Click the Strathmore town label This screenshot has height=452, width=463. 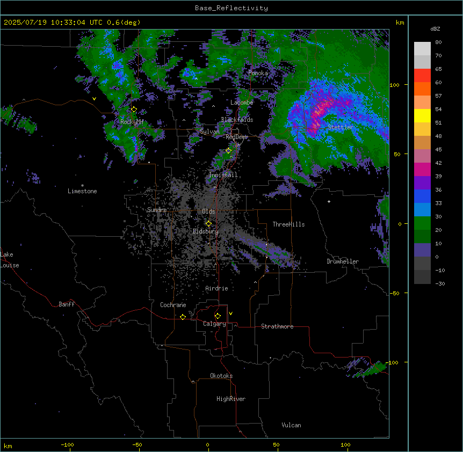(x=277, y=326)
